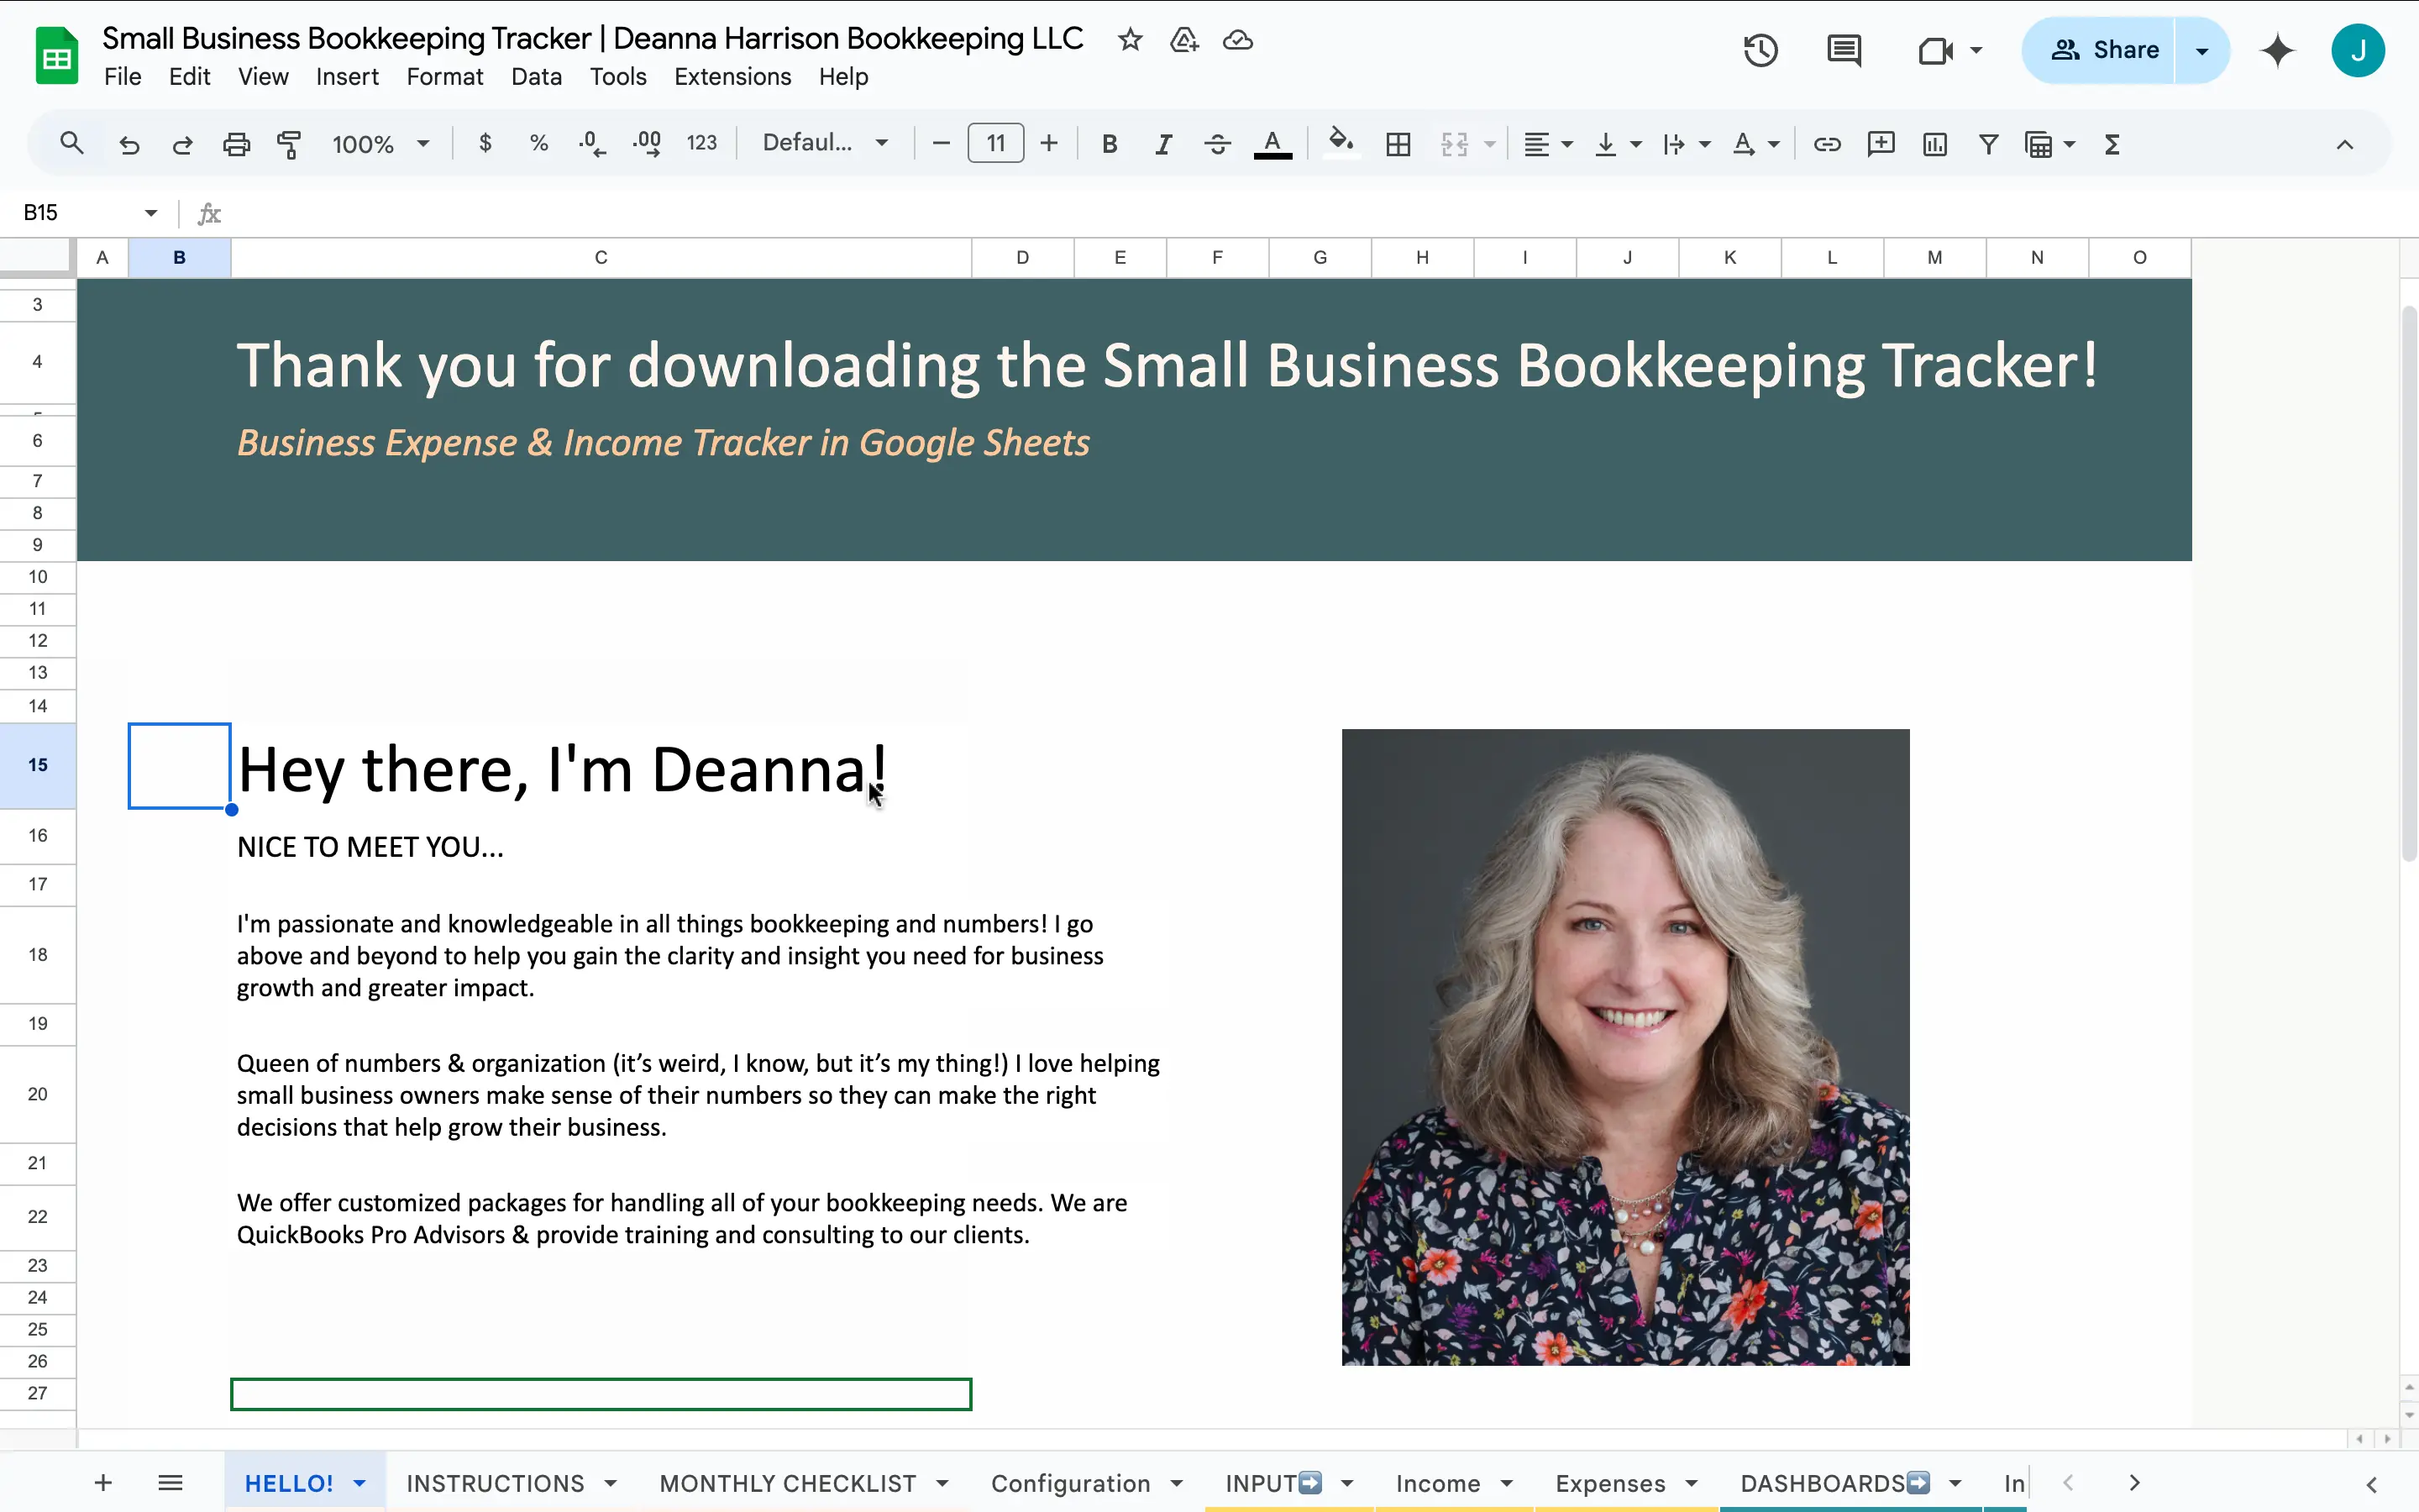Check cloud save status icon

coord(1237,40)
